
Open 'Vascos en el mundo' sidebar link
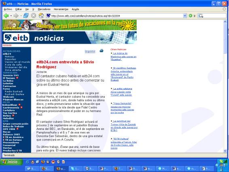[x=17, y=62]
